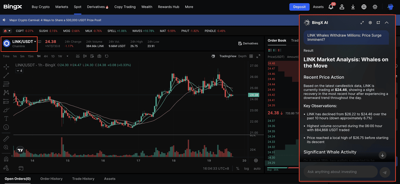Go to Markets tab
This screenshot has width=400, height=184.
(62, 7)
